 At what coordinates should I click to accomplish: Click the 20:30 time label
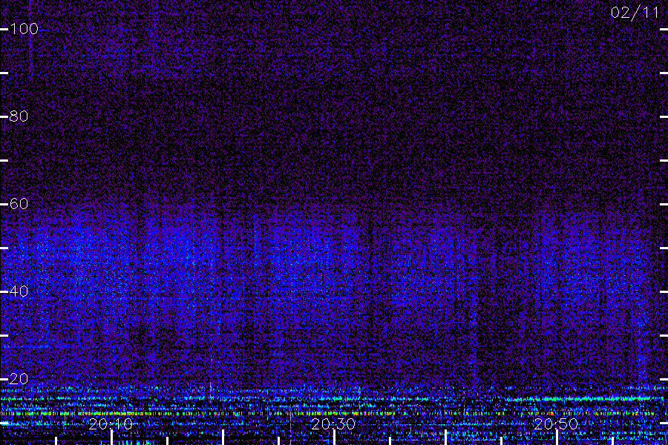pyautogui.click(x=333, y=424)
